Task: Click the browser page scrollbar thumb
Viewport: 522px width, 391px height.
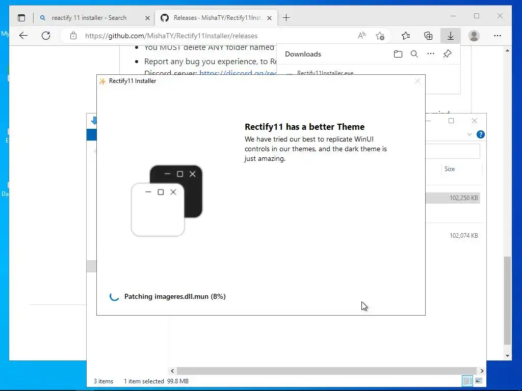Action: coord(507,300)
